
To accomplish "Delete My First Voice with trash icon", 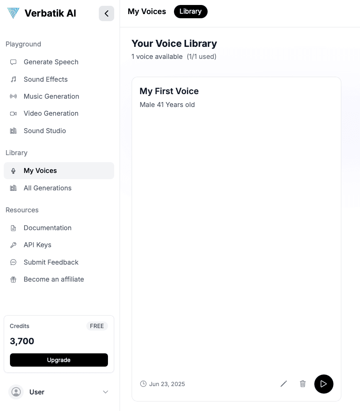I will point(303,384).
